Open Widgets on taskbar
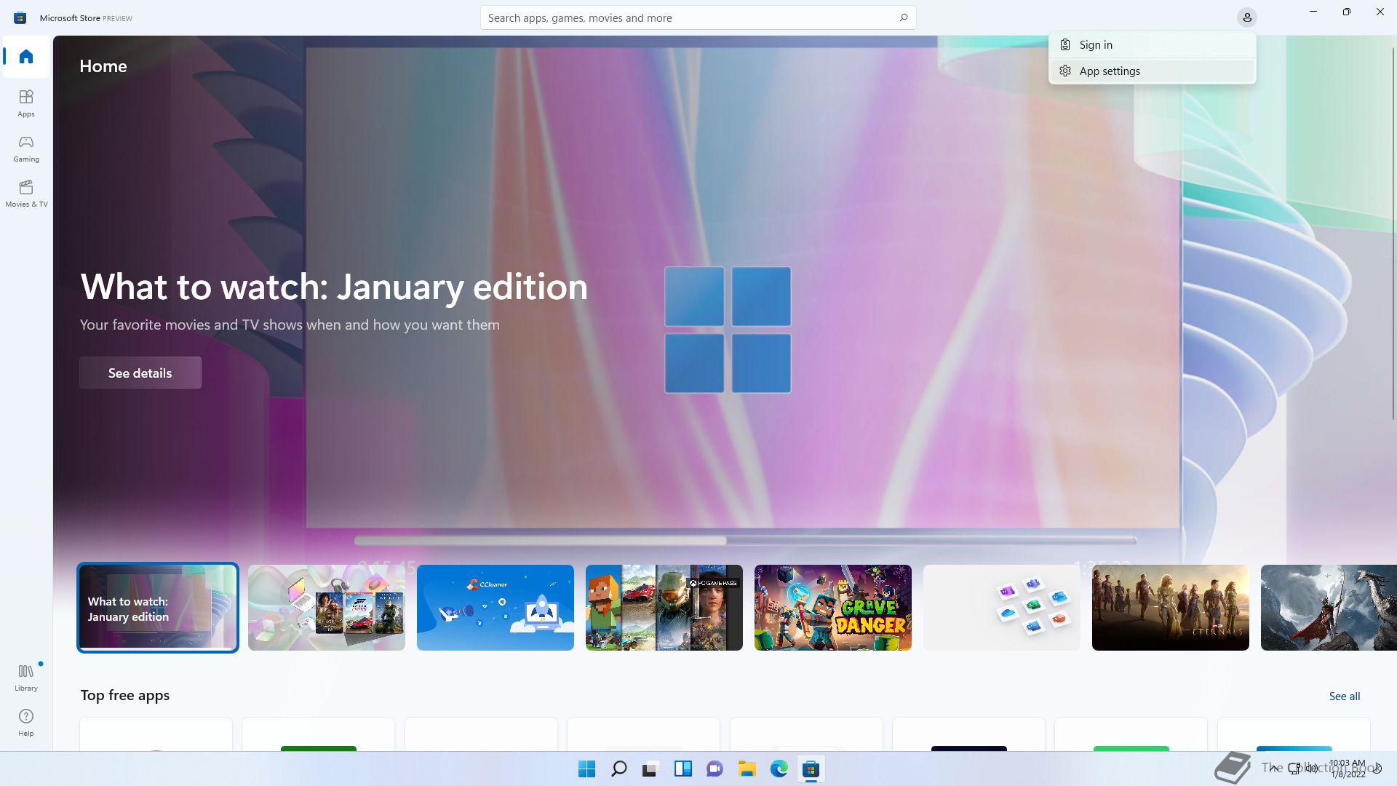 [683, 769]
